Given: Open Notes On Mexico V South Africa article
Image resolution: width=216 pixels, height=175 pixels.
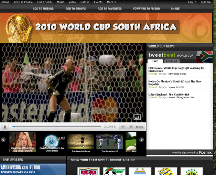Looking at the screenshot, I should click(175, 83).
